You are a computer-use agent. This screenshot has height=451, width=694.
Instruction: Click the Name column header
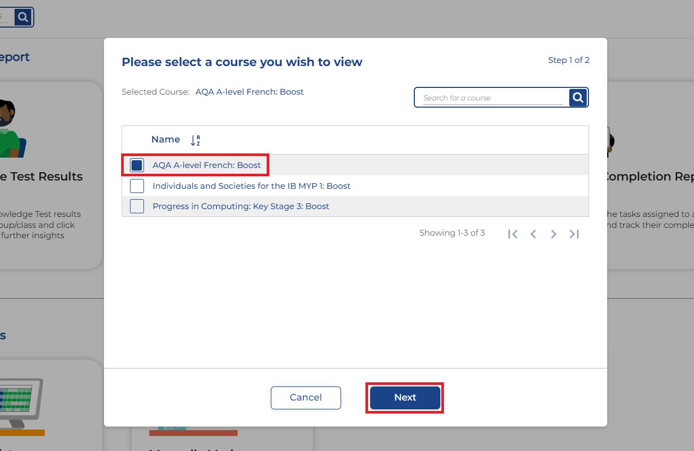click(165, 139)
